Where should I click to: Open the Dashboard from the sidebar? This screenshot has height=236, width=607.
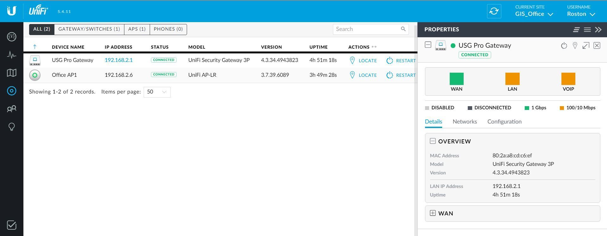point(12,37)
